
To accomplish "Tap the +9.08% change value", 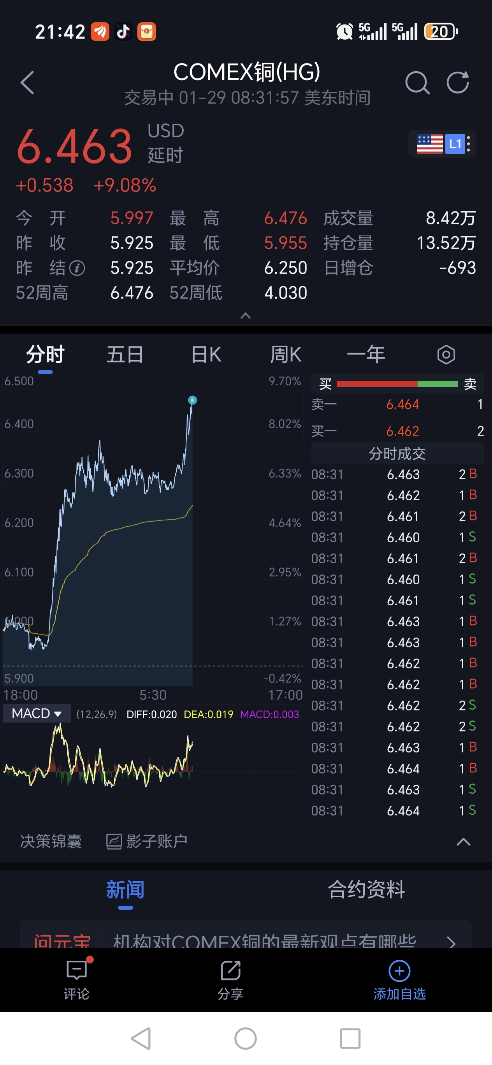I will click(x=125, y=185).
